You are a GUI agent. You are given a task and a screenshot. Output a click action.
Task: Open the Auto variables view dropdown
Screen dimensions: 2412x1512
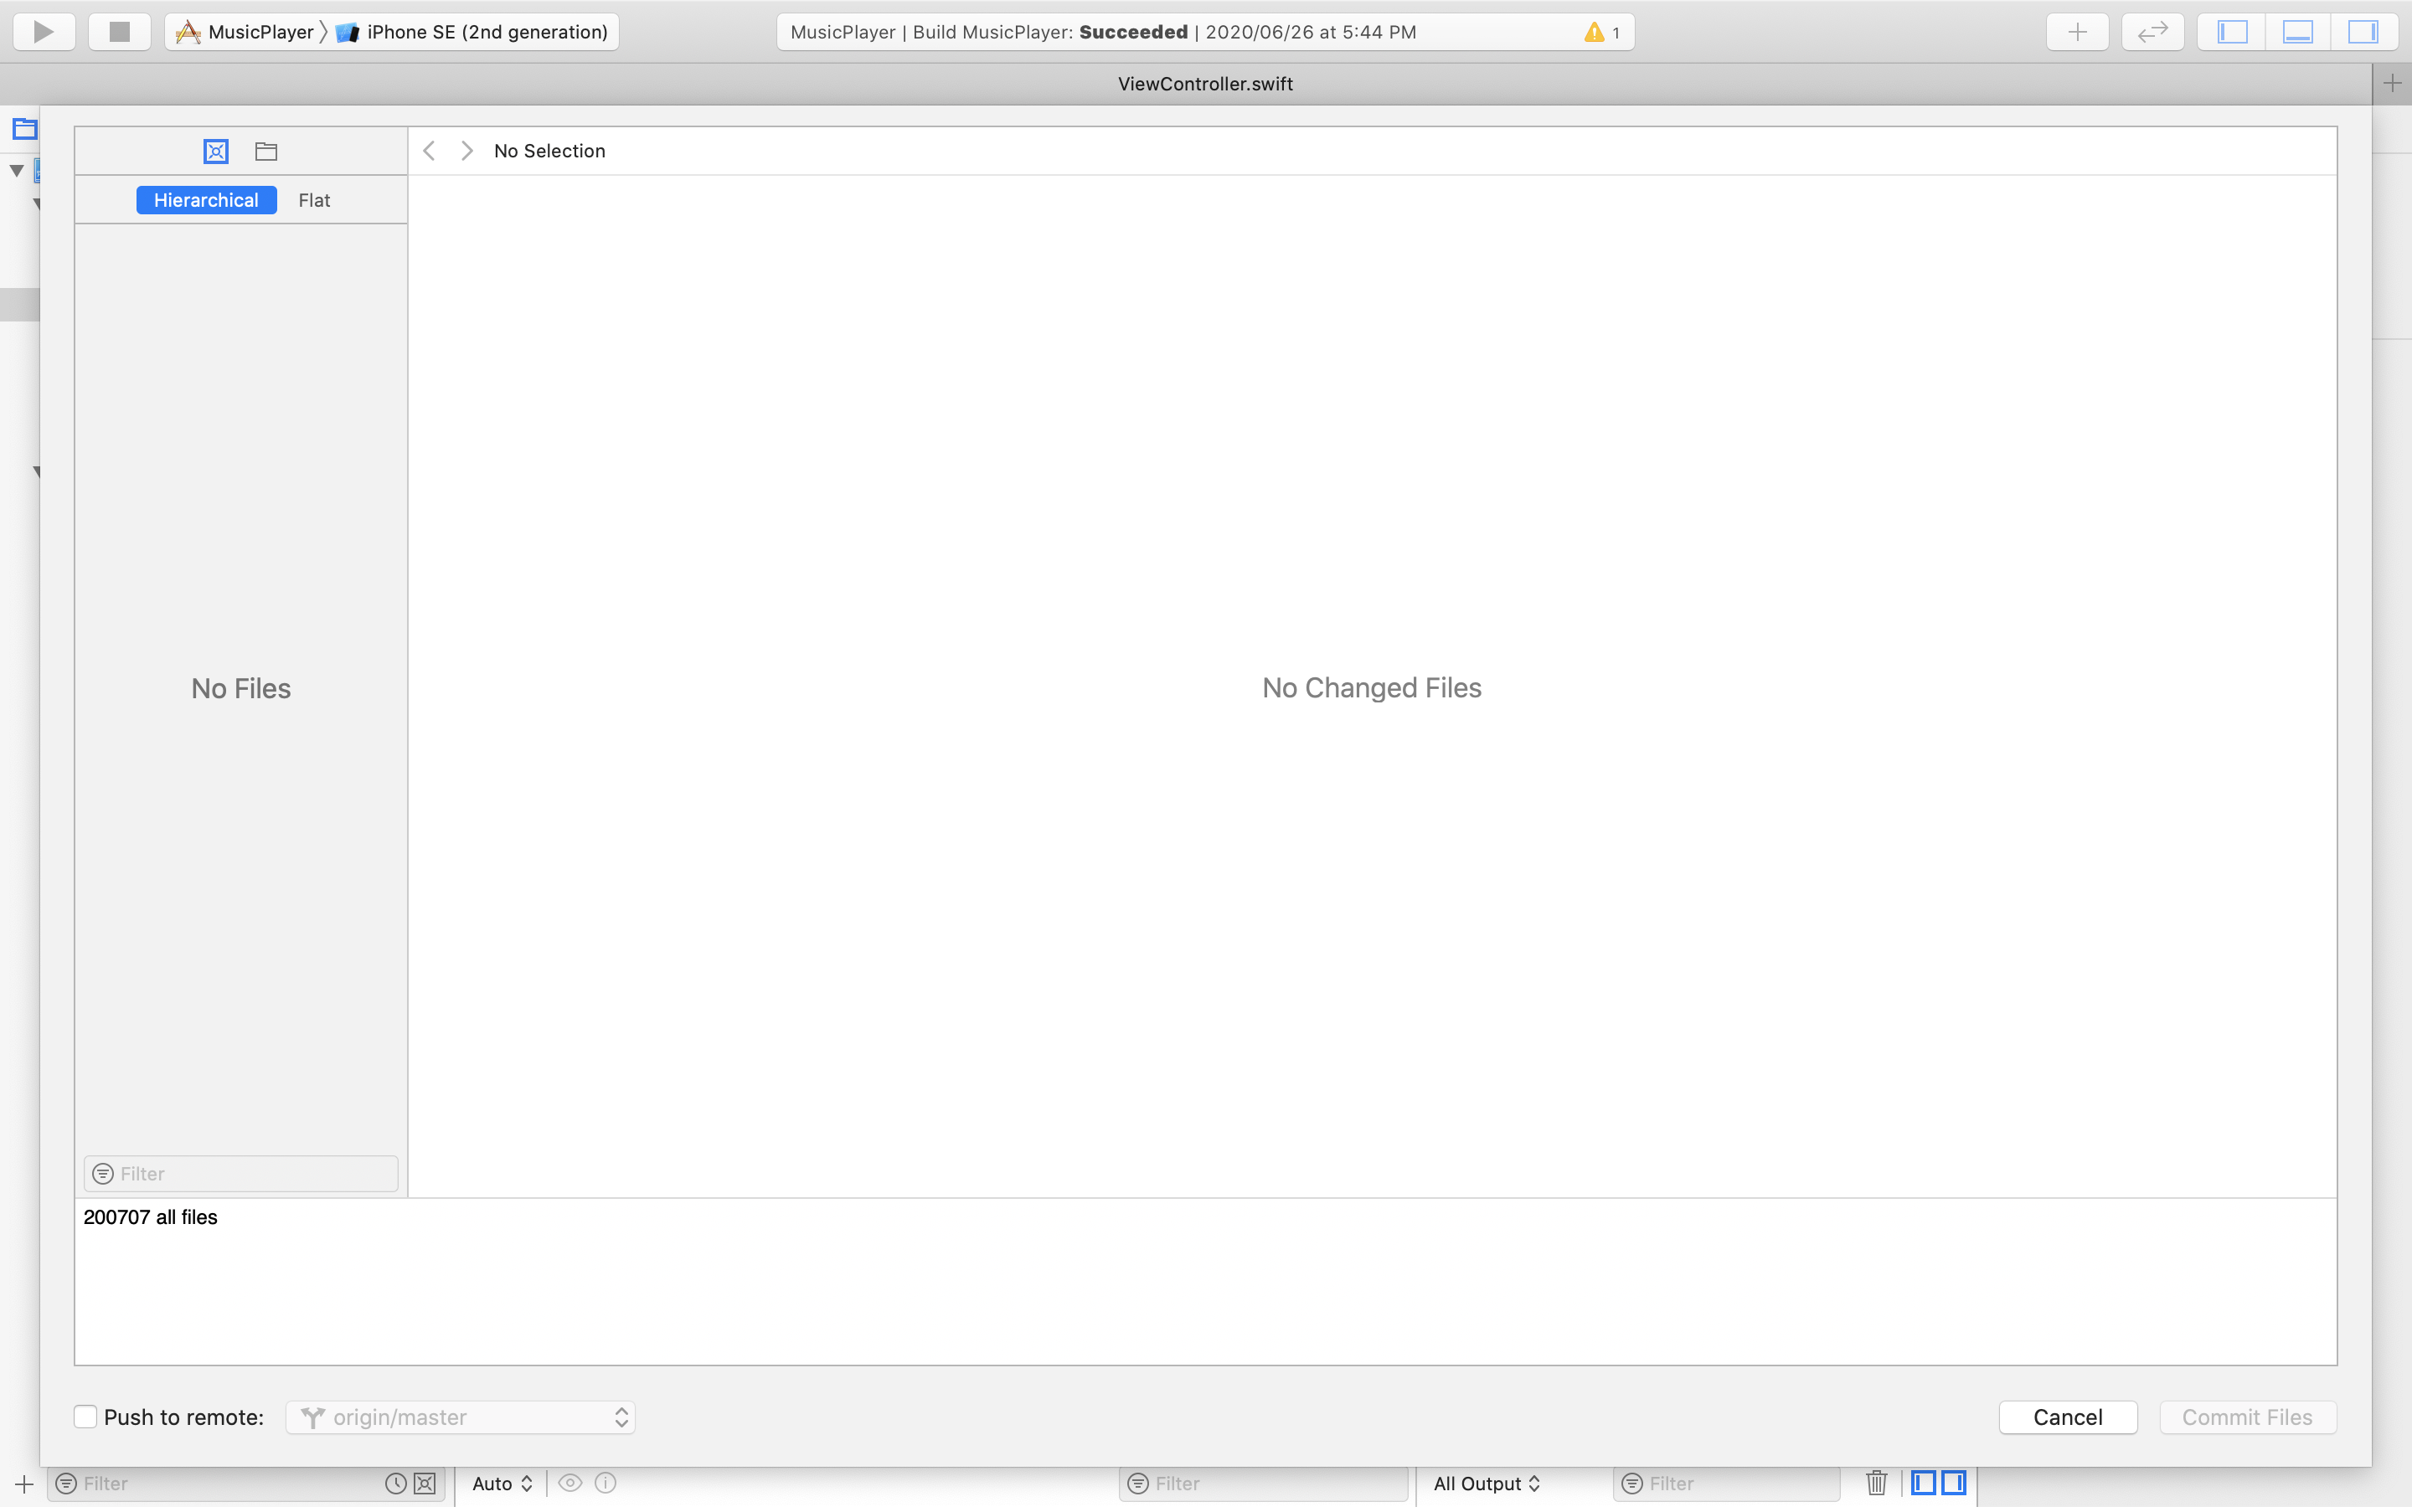pyautogui.click(x=501, y=1483)
